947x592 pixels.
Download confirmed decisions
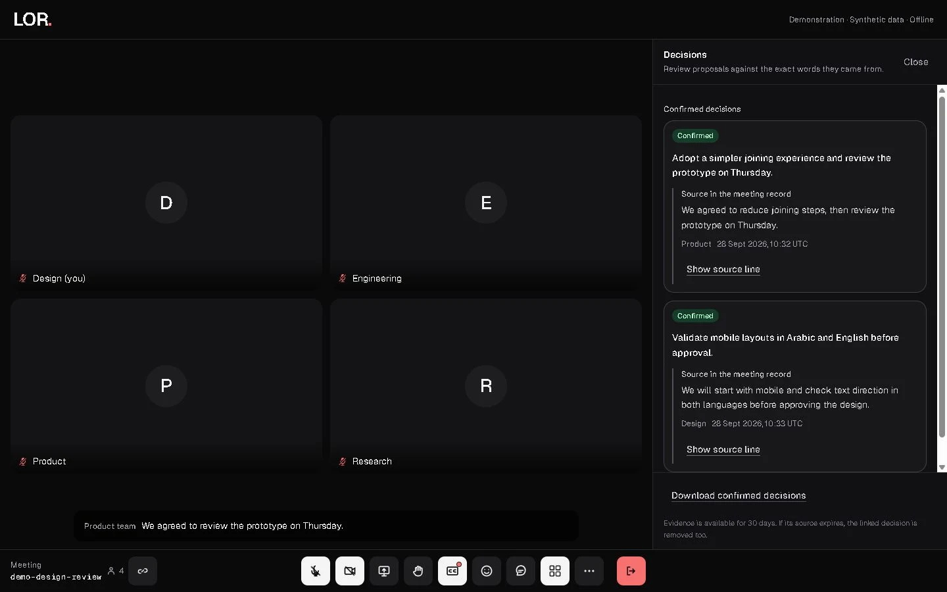(x=739, y=495)
